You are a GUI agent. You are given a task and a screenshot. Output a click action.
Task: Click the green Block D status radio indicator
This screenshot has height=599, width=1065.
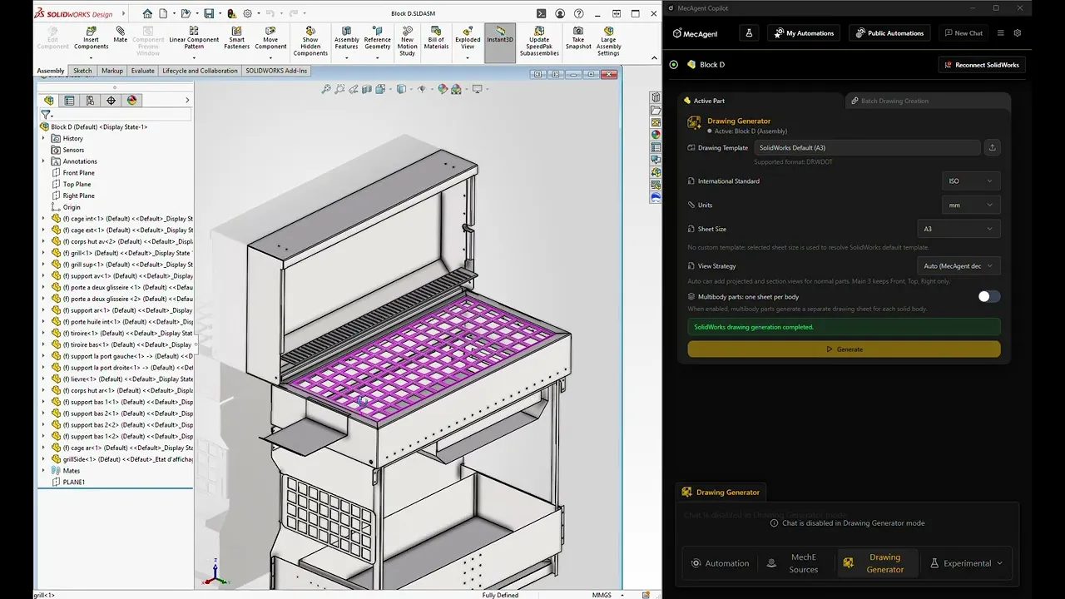coord(673,64)
